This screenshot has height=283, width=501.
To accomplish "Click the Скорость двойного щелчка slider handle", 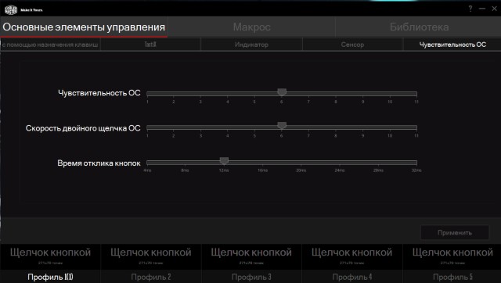I will [x=282, y=126].
